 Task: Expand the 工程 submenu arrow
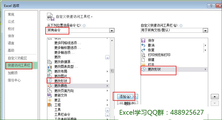[107, 105]
